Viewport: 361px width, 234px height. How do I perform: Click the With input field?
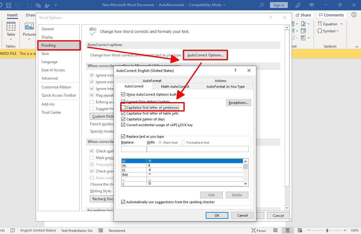tap(197, 149)
